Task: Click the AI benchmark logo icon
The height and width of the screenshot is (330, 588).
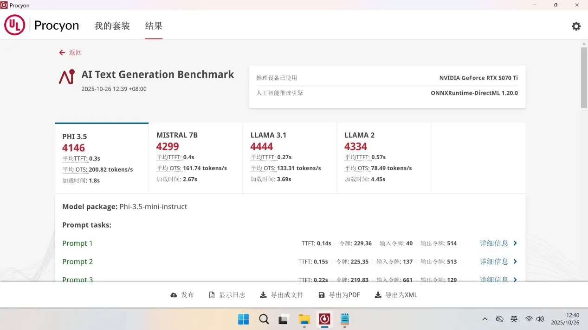Action: tap(66, 76)
